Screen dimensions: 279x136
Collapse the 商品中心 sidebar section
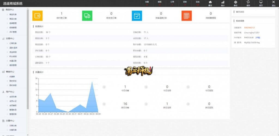10,10
